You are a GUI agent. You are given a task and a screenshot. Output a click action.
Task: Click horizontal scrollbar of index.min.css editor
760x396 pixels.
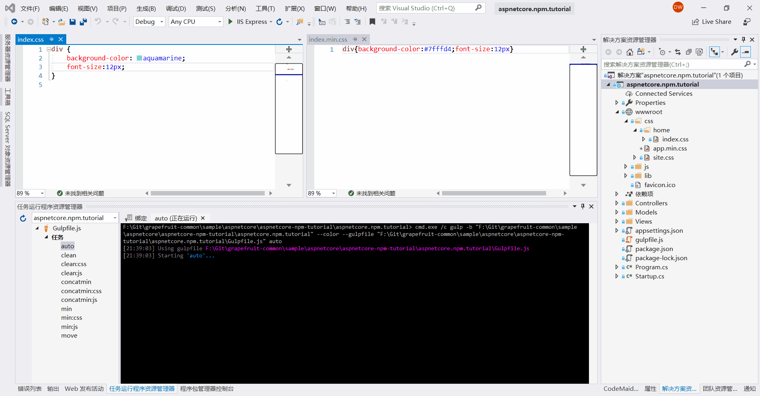494,193
